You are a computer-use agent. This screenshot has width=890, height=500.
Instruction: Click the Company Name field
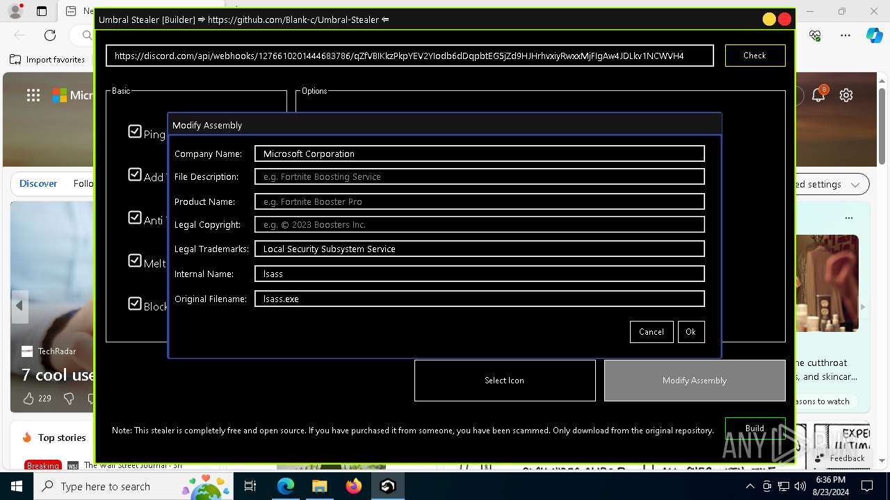tap(480, 153)
